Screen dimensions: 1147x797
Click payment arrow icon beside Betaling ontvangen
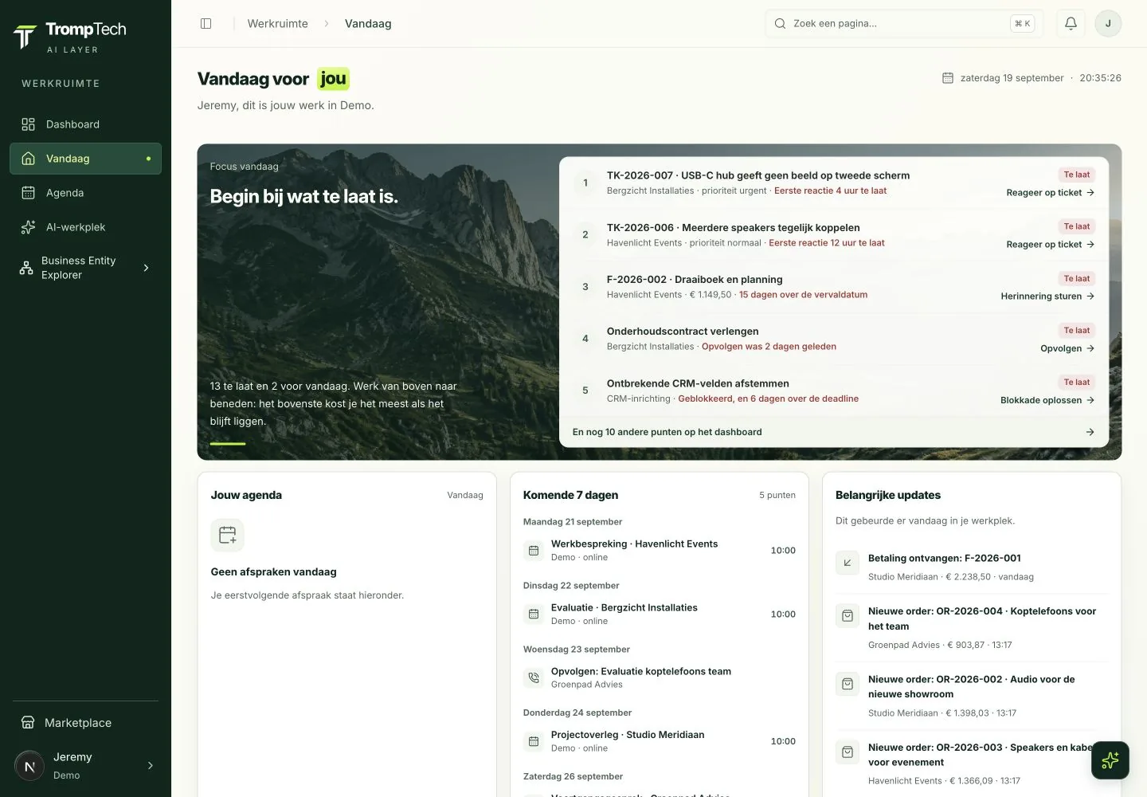click(848, 563)
